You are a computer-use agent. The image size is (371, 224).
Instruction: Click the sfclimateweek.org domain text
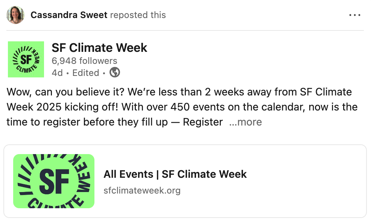142,190
